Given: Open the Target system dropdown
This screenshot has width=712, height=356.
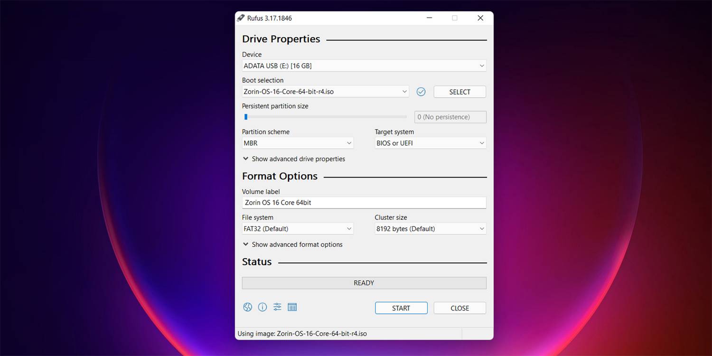Looking at the screenshot, I should coord(431,143).
